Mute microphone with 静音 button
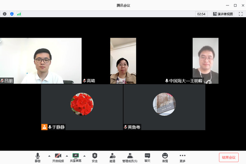 tap(37, 157)
